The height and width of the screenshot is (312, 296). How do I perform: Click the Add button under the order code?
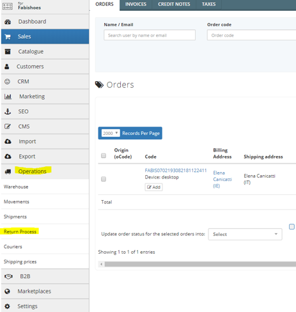click(x=153, y=187)
